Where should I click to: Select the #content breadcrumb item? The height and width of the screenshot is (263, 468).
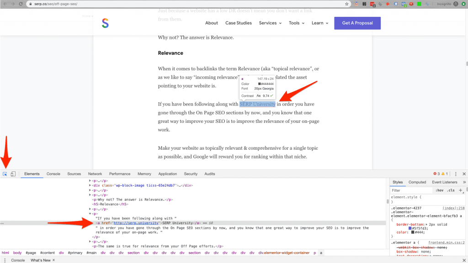click(x=48, y=253)
